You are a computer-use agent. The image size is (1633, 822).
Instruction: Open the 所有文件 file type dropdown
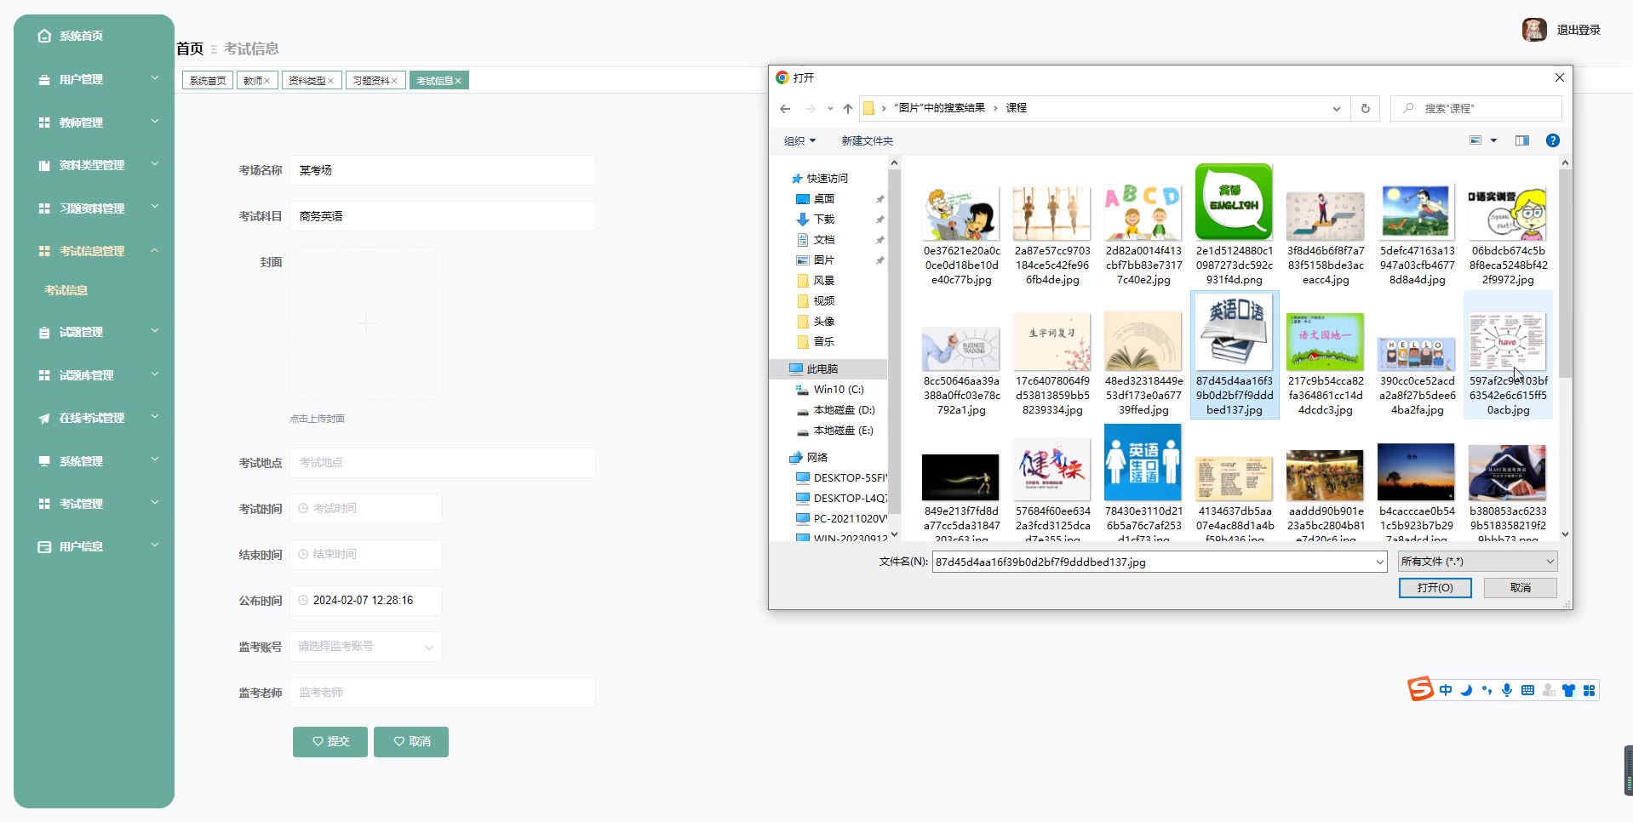(x=1478, y=562)
